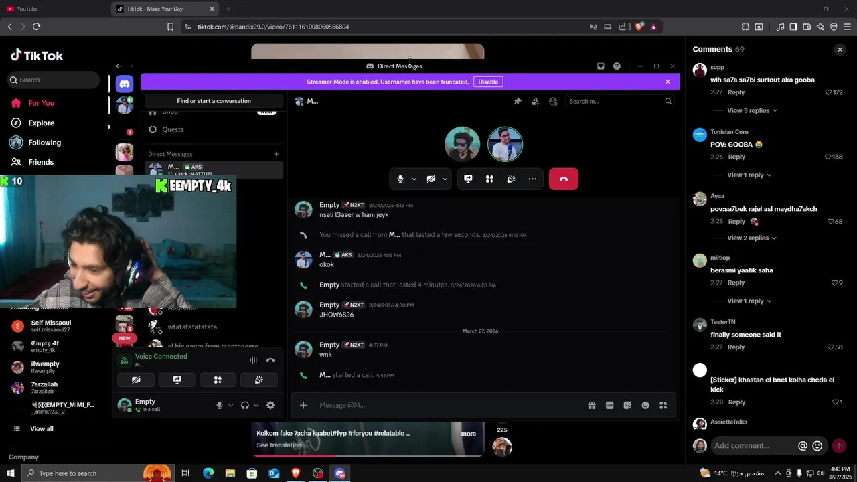This screenshot has height=482, width=857.
Task: Open TikTok Explore page
Action: pos(41,123)
